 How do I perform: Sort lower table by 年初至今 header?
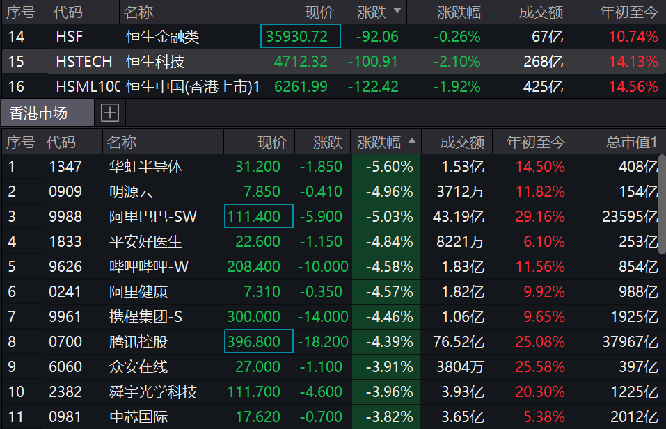point(536,142)
